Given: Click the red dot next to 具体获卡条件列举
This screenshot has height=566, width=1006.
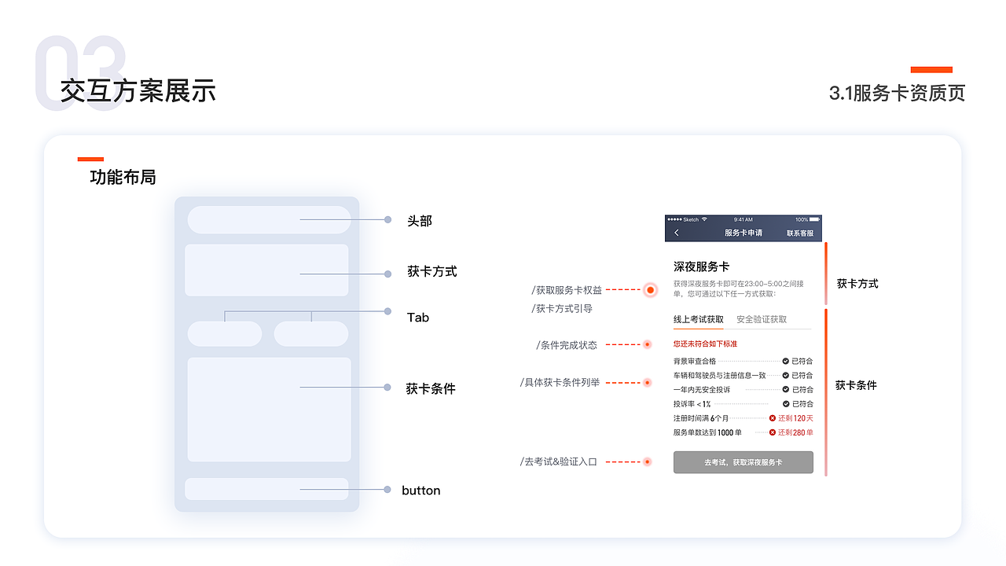Looking at the screenshot, I should pos(648,383).
